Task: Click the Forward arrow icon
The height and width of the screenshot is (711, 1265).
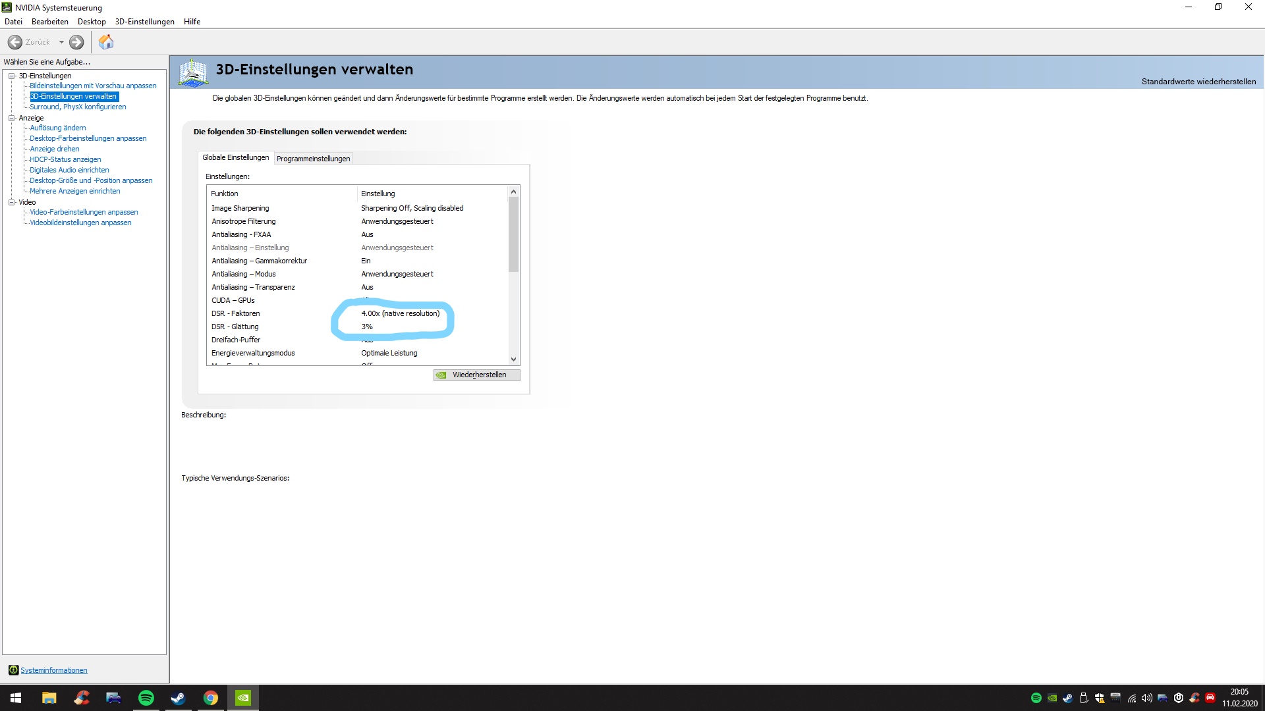Action: point(76,42)
